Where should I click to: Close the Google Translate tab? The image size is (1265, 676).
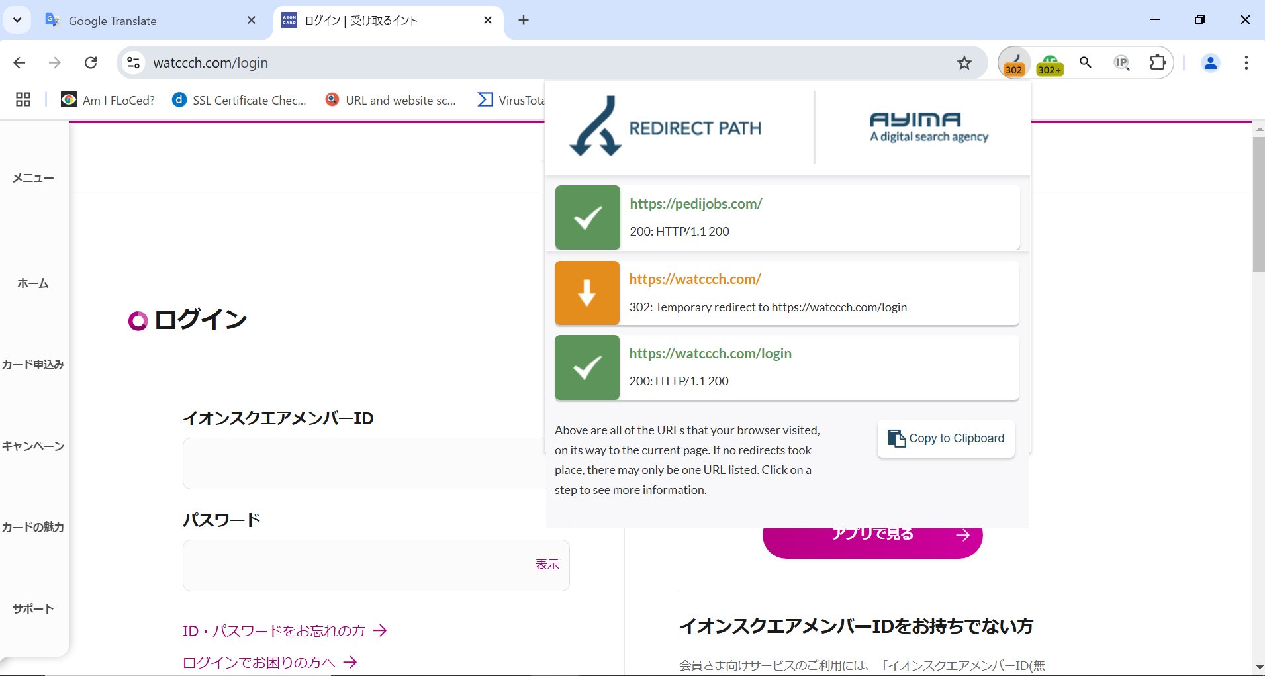pos(252,20)
